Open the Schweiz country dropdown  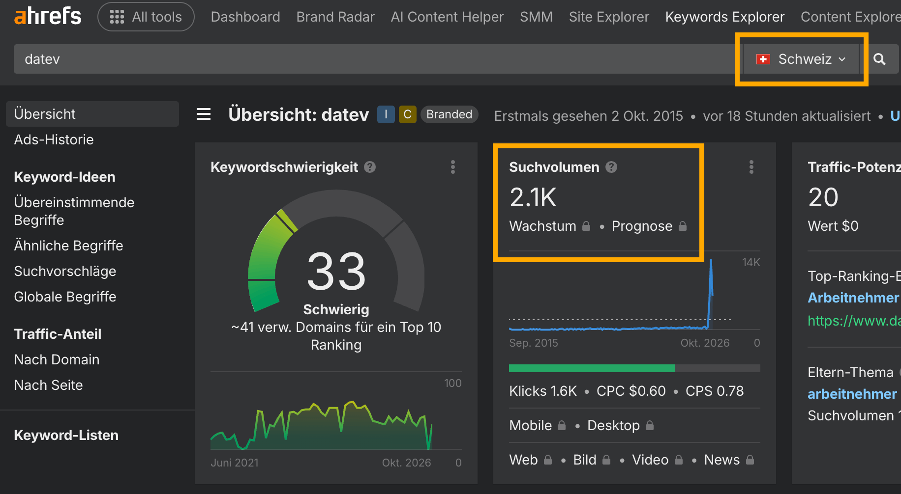click(802, 59)
